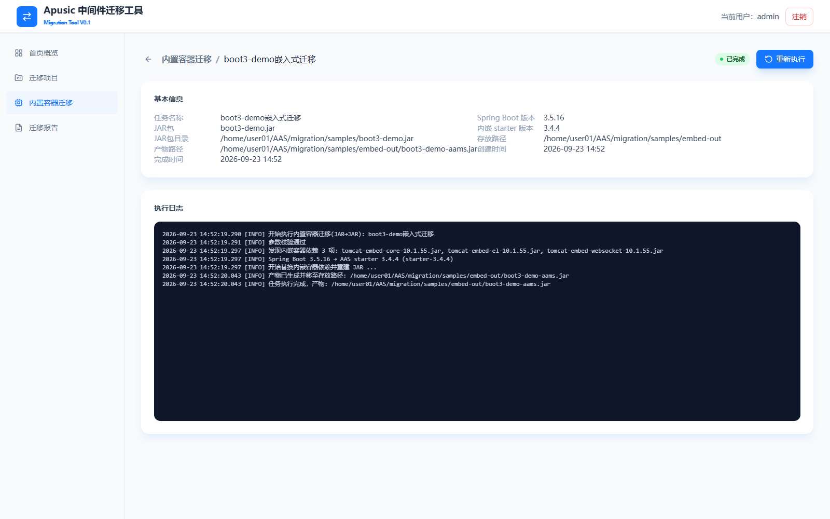
Task: Click the Spring Boot 版本 value 3.5.16
Action: coord(554,118)
